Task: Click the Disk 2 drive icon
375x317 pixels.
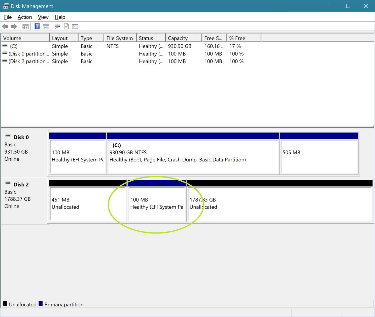Action: (x=8, y=184)
